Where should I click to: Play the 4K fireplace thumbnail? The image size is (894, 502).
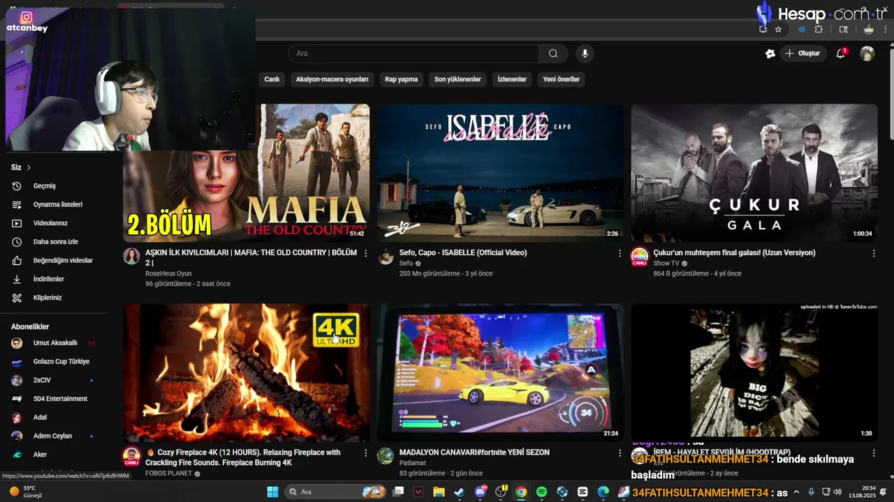click(247, 372)
